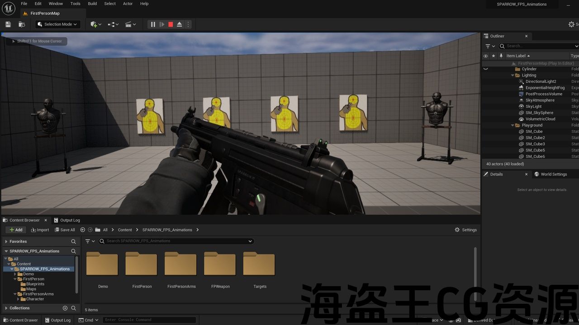This screenshot has width=579, height=325.
Task: Open the Cinematics clapperboard menu
Action: click(131, 24)
